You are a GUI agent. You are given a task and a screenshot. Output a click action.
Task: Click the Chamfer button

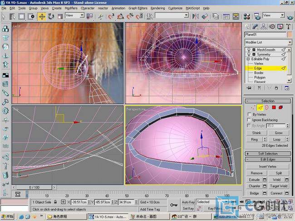(x=254, y=186)
